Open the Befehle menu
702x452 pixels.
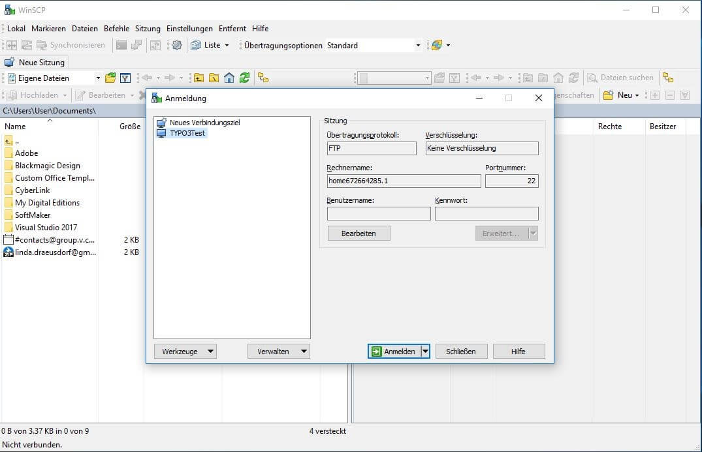(x=116, y=28)
